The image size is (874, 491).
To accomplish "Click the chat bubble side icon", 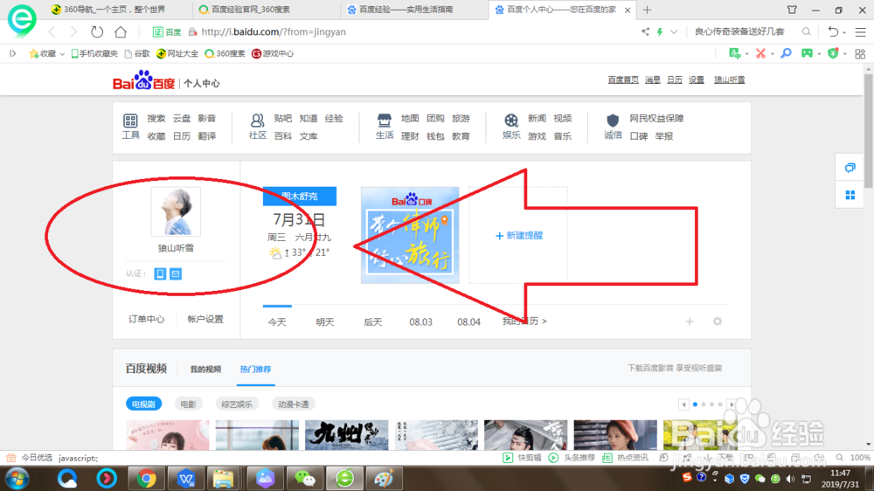I will point(850,168).
